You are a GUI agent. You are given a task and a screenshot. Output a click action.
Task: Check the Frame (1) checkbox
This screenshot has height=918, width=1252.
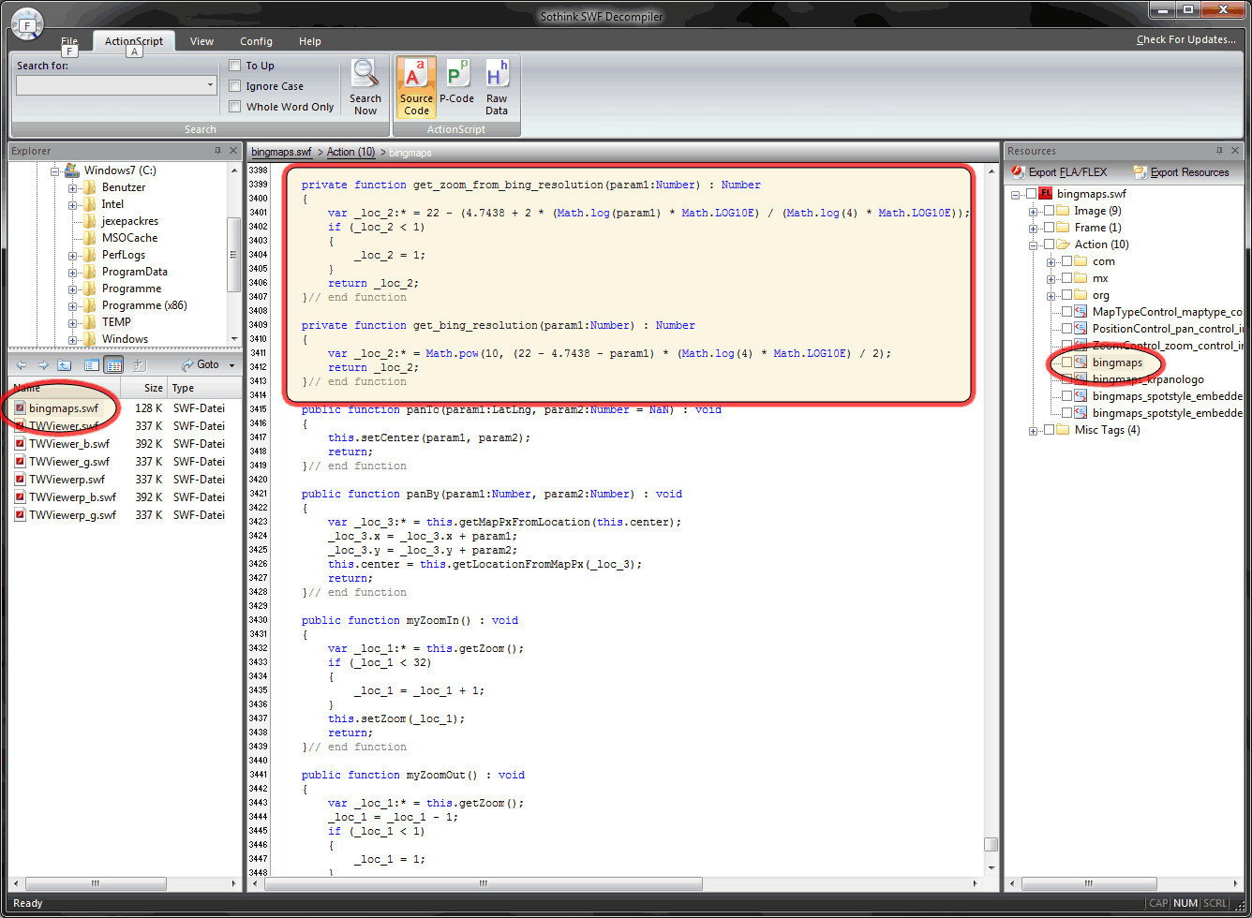click(1049, 228)
